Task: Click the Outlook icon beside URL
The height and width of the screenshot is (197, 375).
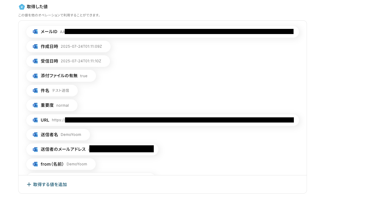Action: tap(35, 120)
